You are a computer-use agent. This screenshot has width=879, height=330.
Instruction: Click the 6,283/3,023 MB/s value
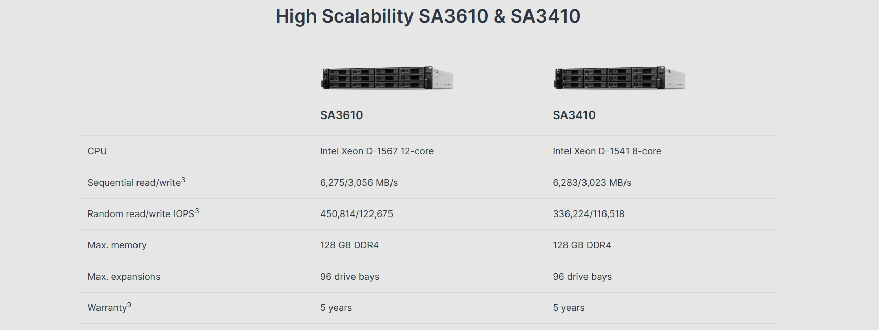(592, 183)
